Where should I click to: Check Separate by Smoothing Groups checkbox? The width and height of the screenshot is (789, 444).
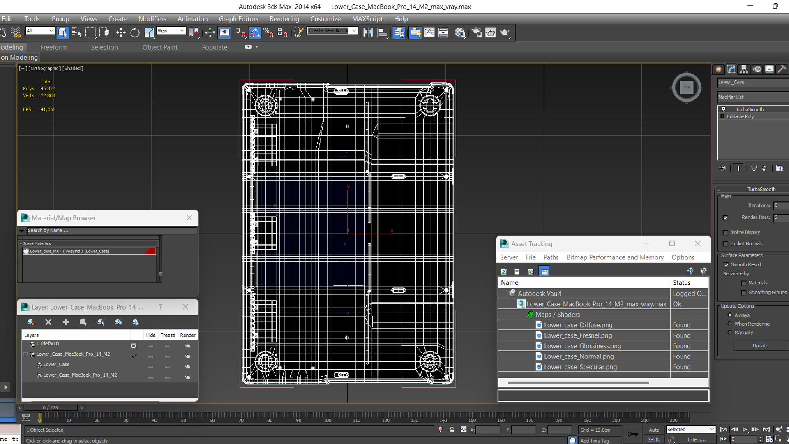pos(744,293)
